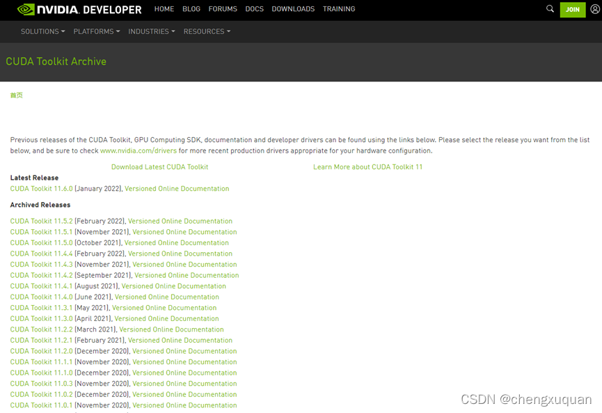Open the DOCS navigation item
Image resolution: width=602 pixels, height=413 pixels.
[x=254, y=9]
